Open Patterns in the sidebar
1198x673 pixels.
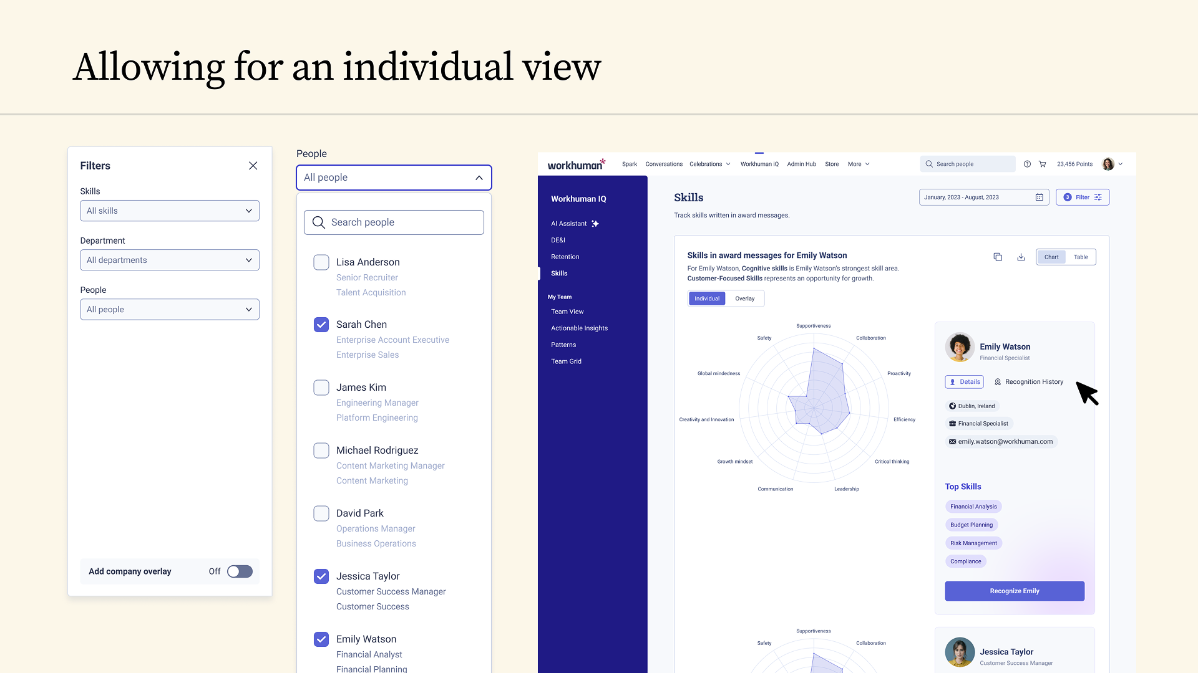pos(563,345)
